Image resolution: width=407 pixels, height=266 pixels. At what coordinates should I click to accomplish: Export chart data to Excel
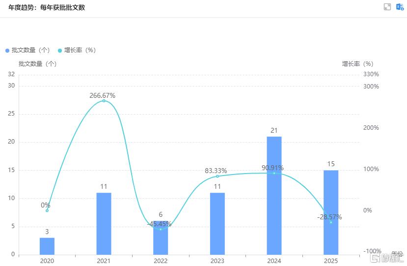400,7
